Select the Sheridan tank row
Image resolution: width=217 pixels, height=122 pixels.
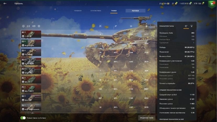(88, 98)
